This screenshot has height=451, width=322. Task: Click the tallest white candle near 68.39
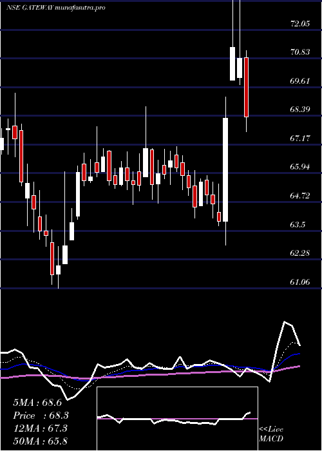[225, 169]
